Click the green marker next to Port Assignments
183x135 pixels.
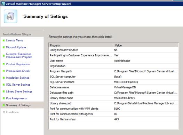pos(3,98)
